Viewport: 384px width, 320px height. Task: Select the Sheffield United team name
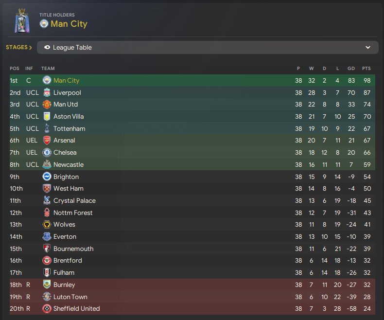[76, 309]
